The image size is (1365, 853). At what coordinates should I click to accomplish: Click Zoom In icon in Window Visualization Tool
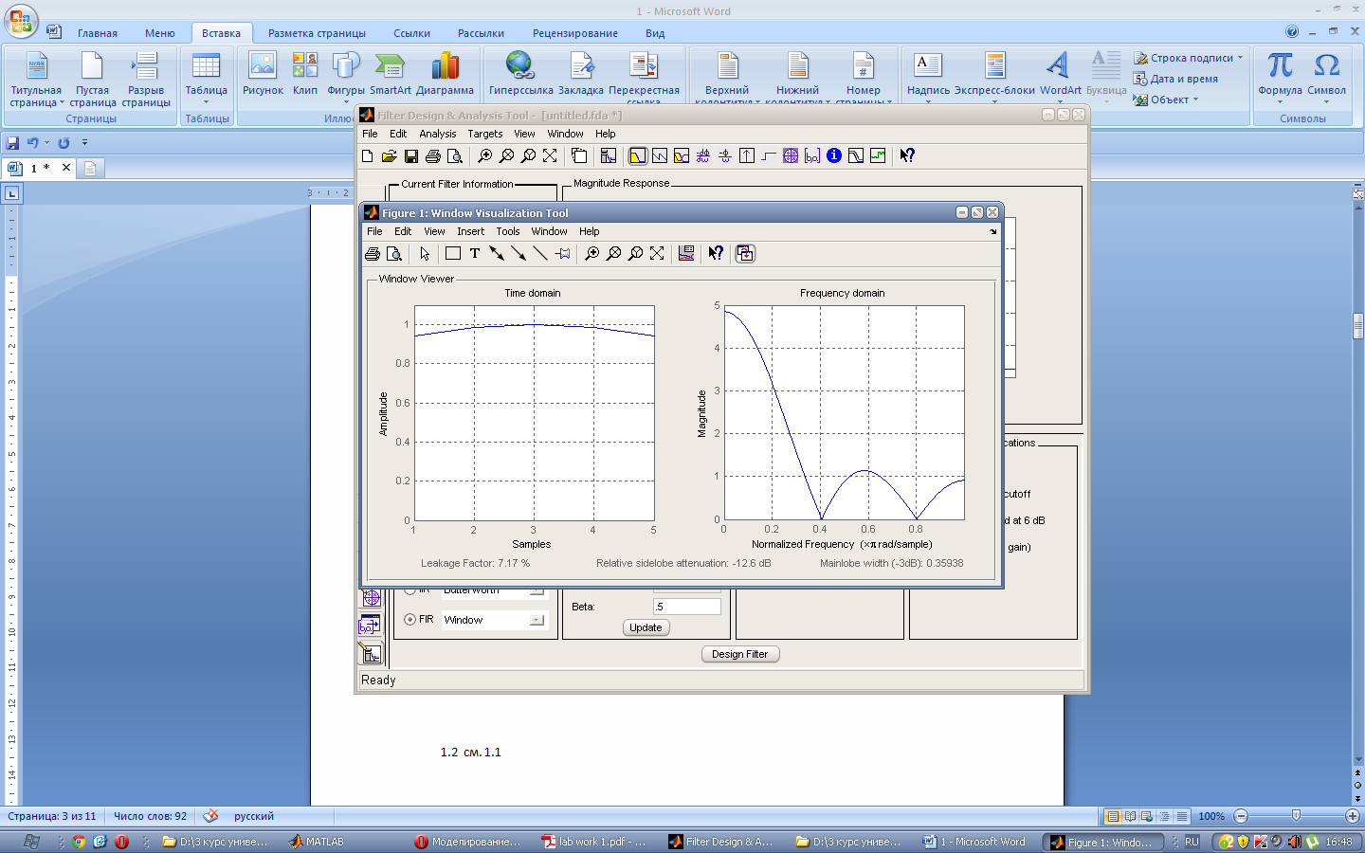pyautogui.click(x=592, y=254)
